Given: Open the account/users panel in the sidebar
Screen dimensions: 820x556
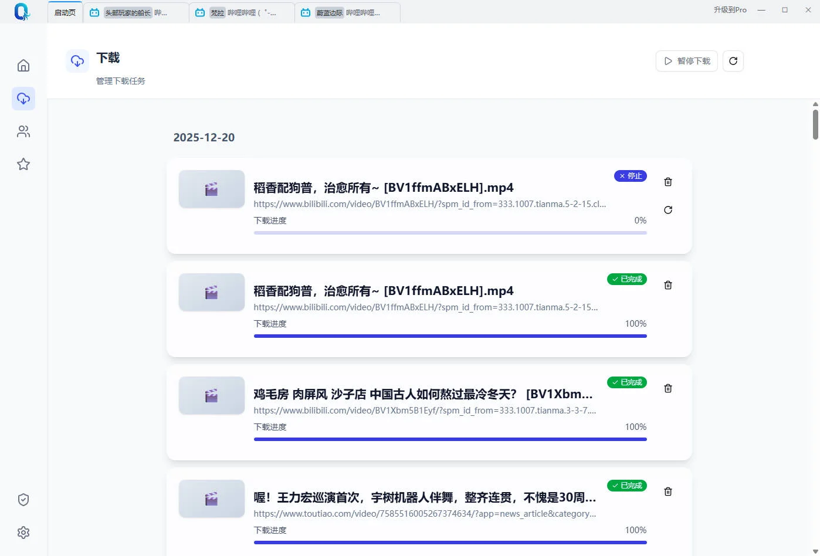Looking at the screenshot, I should click(x=23, y=131).
